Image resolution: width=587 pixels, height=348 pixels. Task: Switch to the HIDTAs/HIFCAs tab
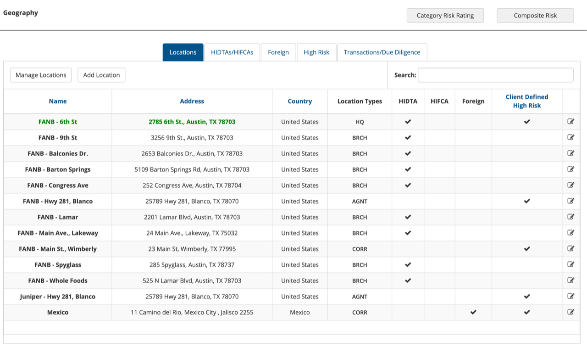[232, 52]
